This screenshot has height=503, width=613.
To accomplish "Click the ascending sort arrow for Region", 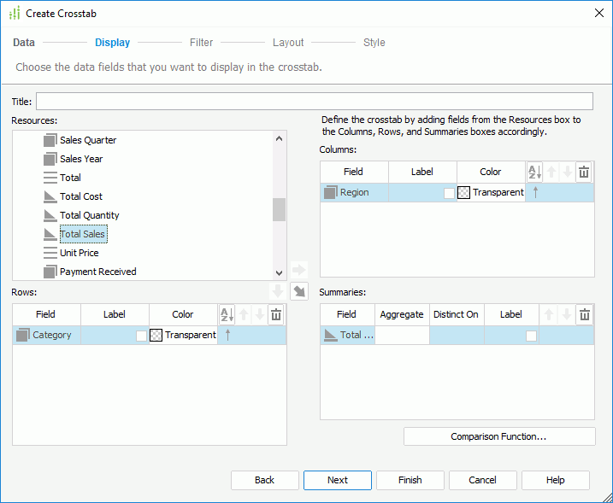I will click(x=535, y=192).
